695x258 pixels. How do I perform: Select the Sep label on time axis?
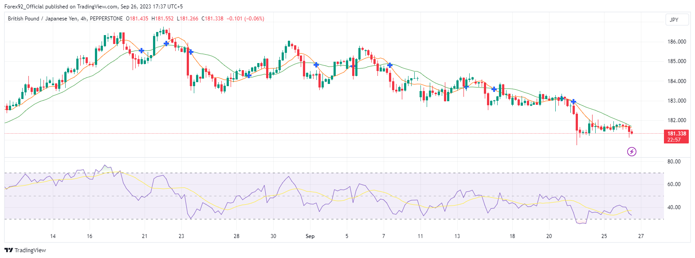(310, 237)
